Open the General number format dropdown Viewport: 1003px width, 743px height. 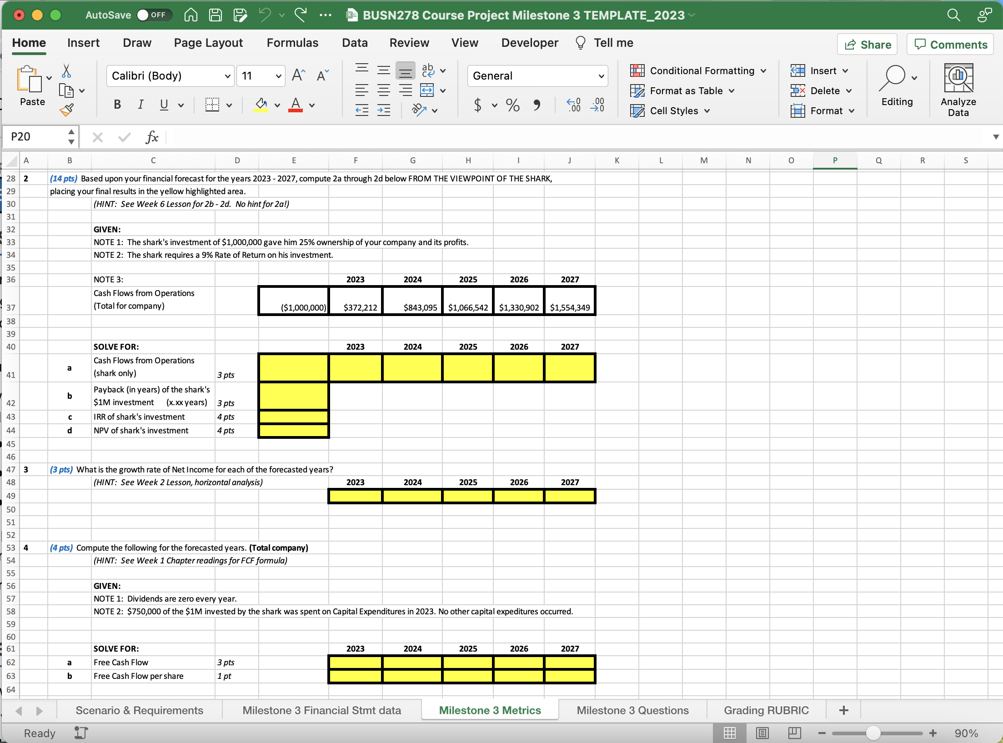tap(601, 76)
